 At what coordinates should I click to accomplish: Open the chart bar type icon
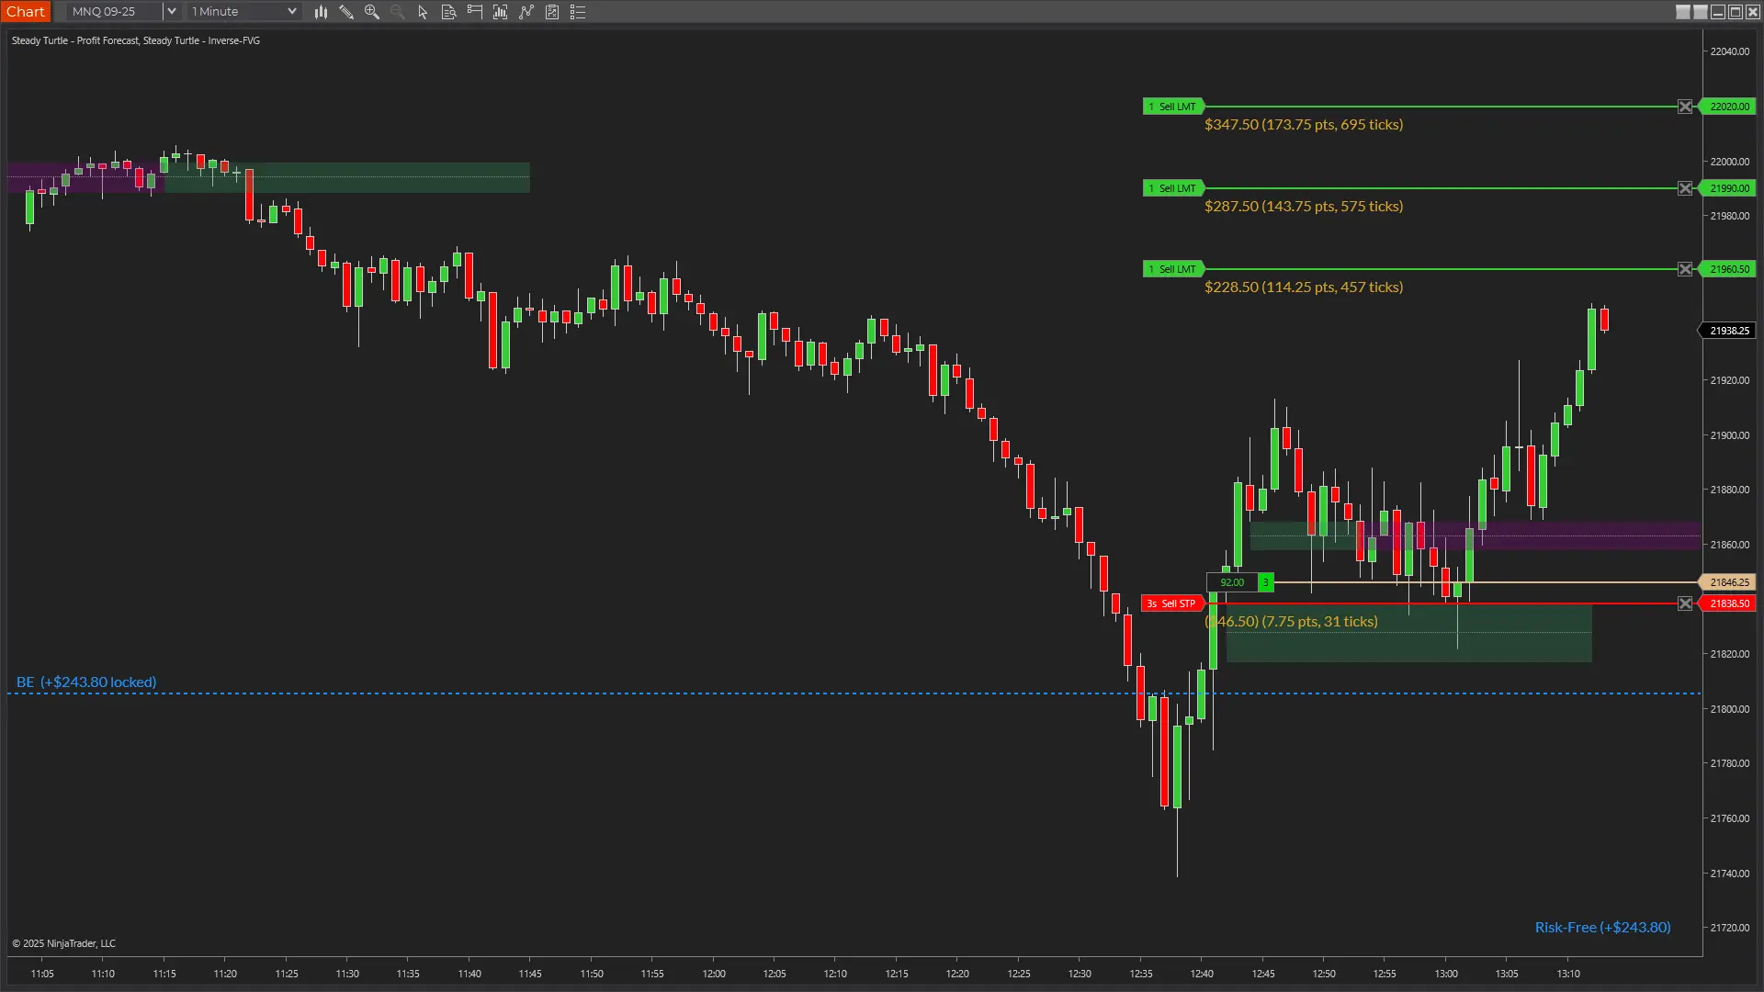tap(321, 12)
